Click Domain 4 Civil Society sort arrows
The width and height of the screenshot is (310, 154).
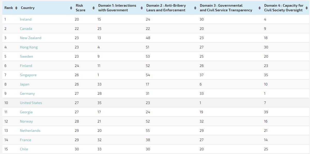pyautogui.click(x=307, y=8)
